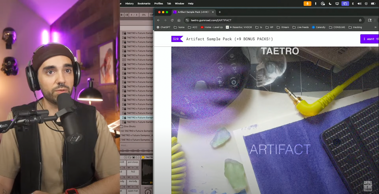Click the Chrome forward arrow
The image size is (379, 194).
click(165, 20)
